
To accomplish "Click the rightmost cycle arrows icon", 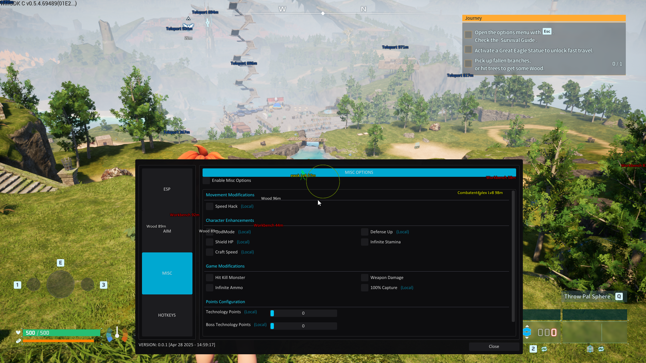I will [x=601, y=349].
